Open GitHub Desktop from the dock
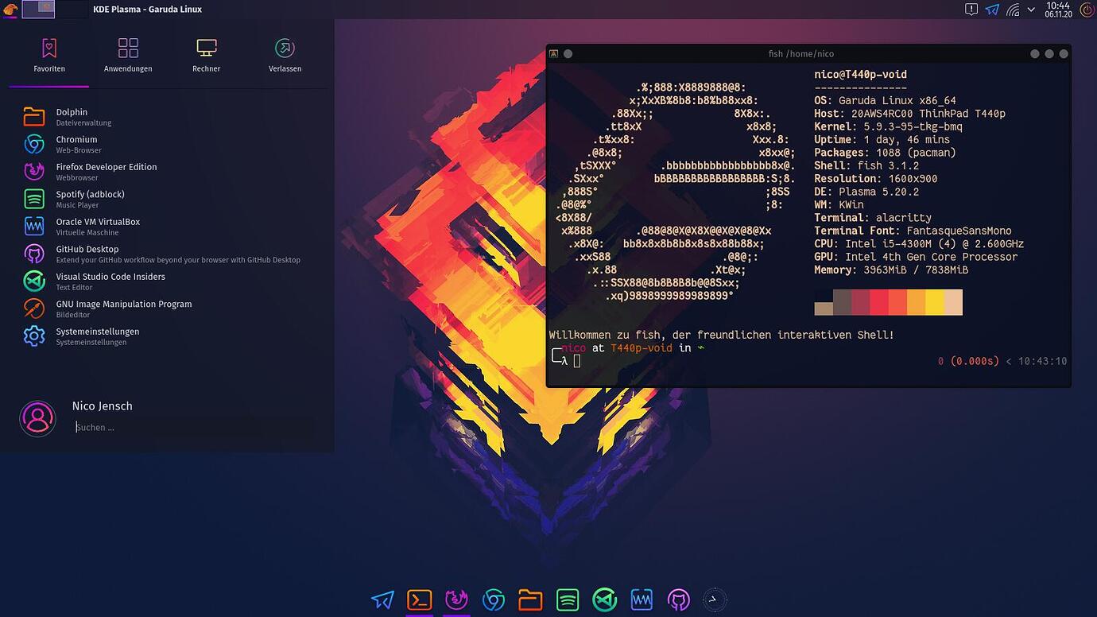Image resolution: width=1097 pixels, height=617 pixels. [677, 600]
